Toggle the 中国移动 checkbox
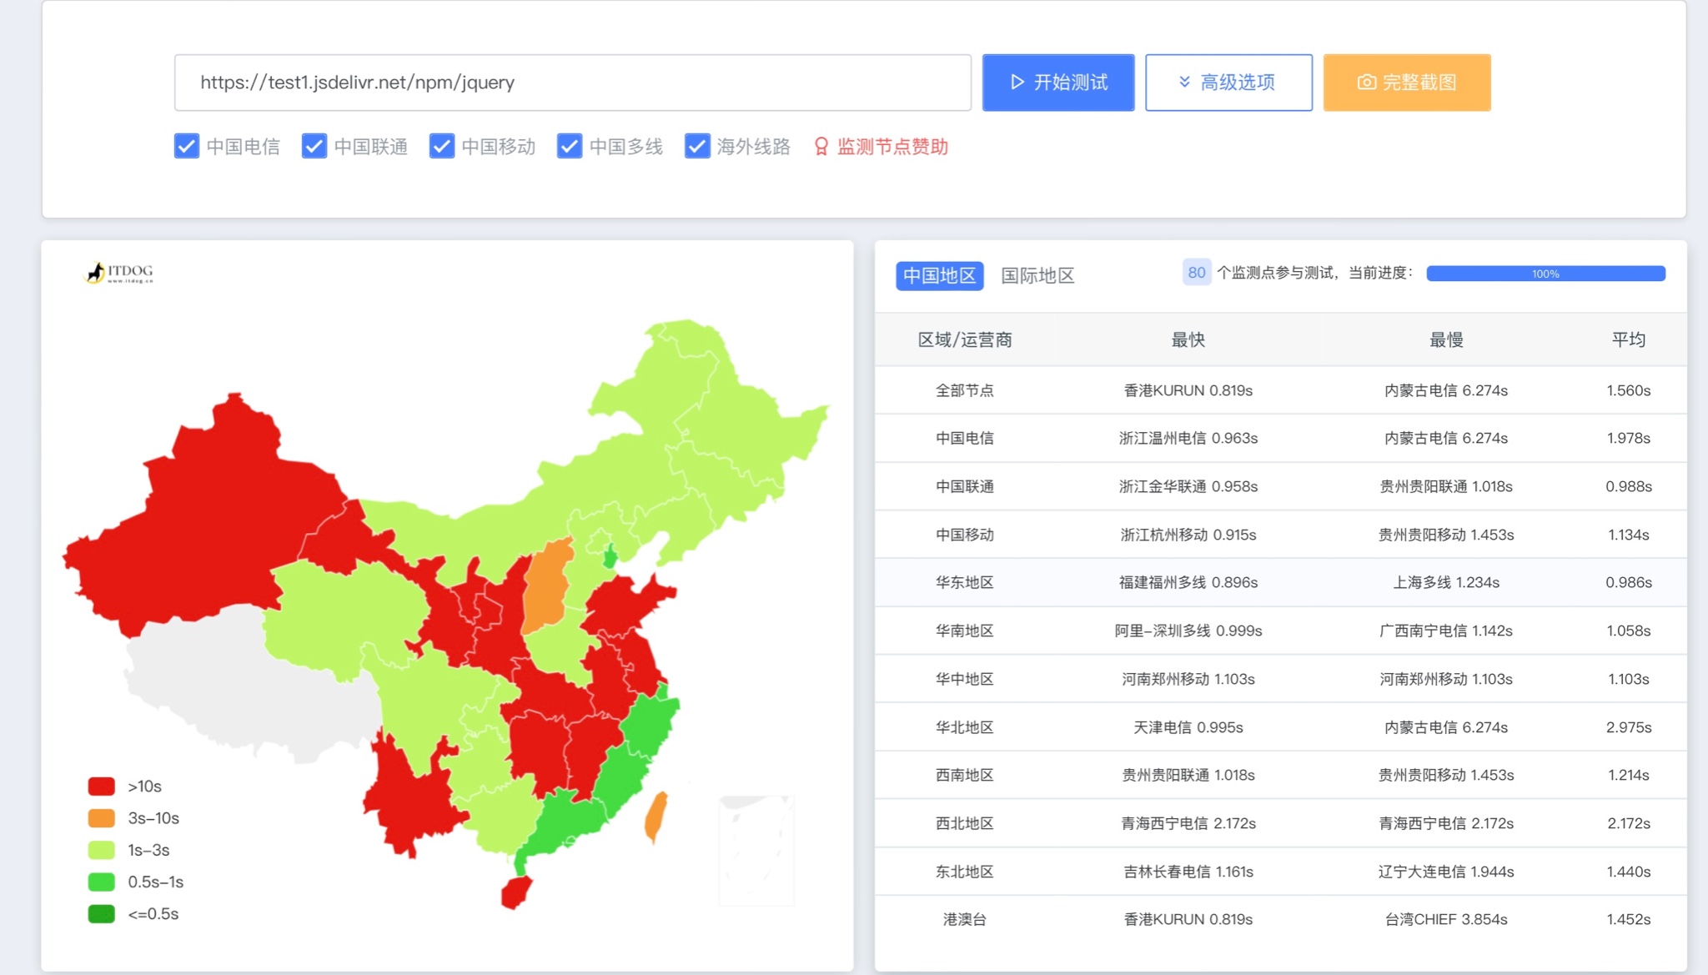1708x975 pixels. click(442, 146)
